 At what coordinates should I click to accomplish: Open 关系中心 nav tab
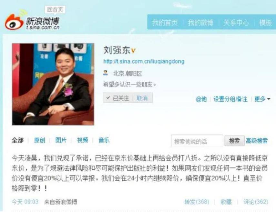(236, 23)
